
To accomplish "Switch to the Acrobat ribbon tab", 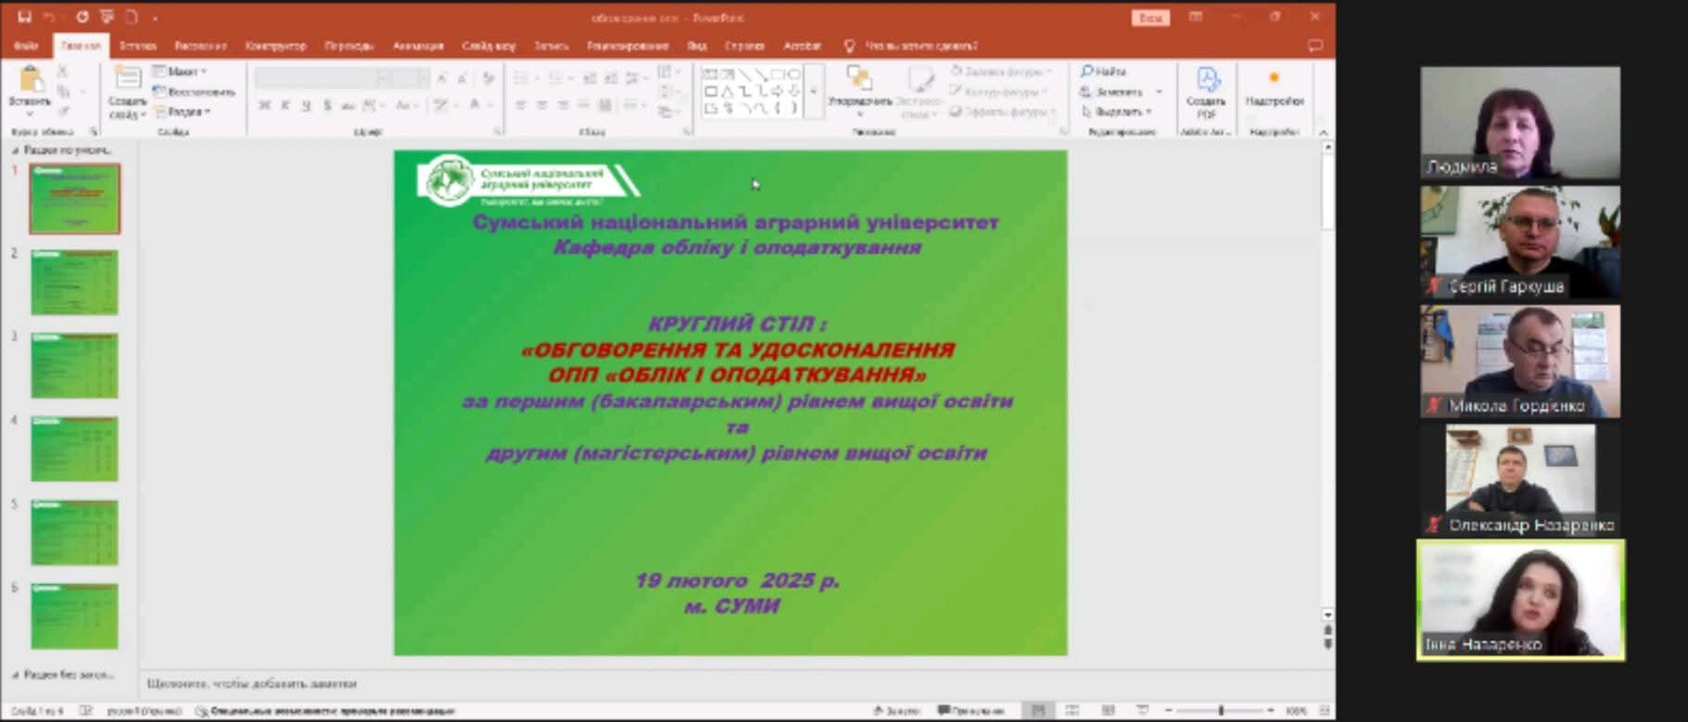I will coord(802,45).
